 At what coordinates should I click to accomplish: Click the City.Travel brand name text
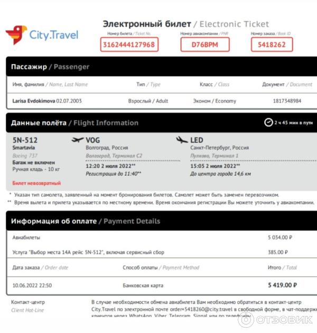(53, 35)
